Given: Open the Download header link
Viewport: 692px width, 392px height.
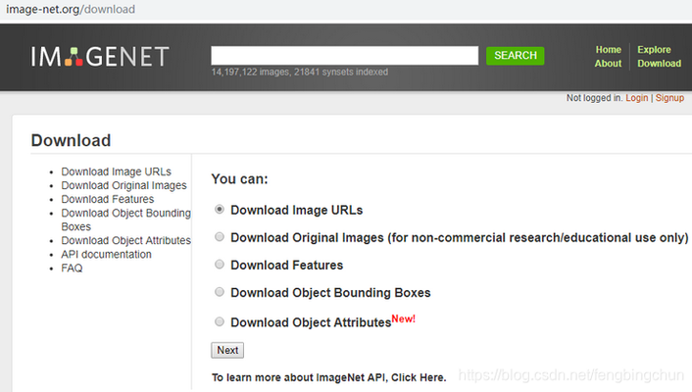Looking at the screenshot, I should click(x=659, y=63).
